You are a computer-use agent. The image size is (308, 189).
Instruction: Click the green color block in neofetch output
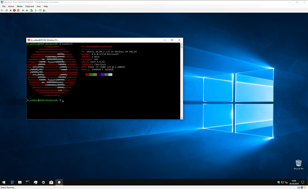pos(91,75)
